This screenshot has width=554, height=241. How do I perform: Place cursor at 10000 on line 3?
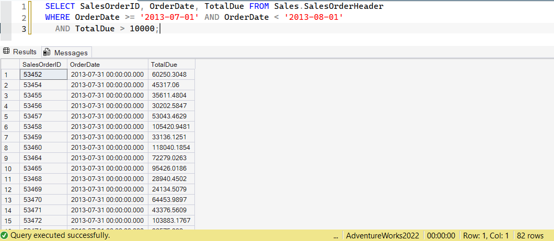pos(142,29)
